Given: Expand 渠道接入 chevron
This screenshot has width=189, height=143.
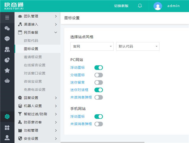Looking at the screenshot, I should (56, 24).
